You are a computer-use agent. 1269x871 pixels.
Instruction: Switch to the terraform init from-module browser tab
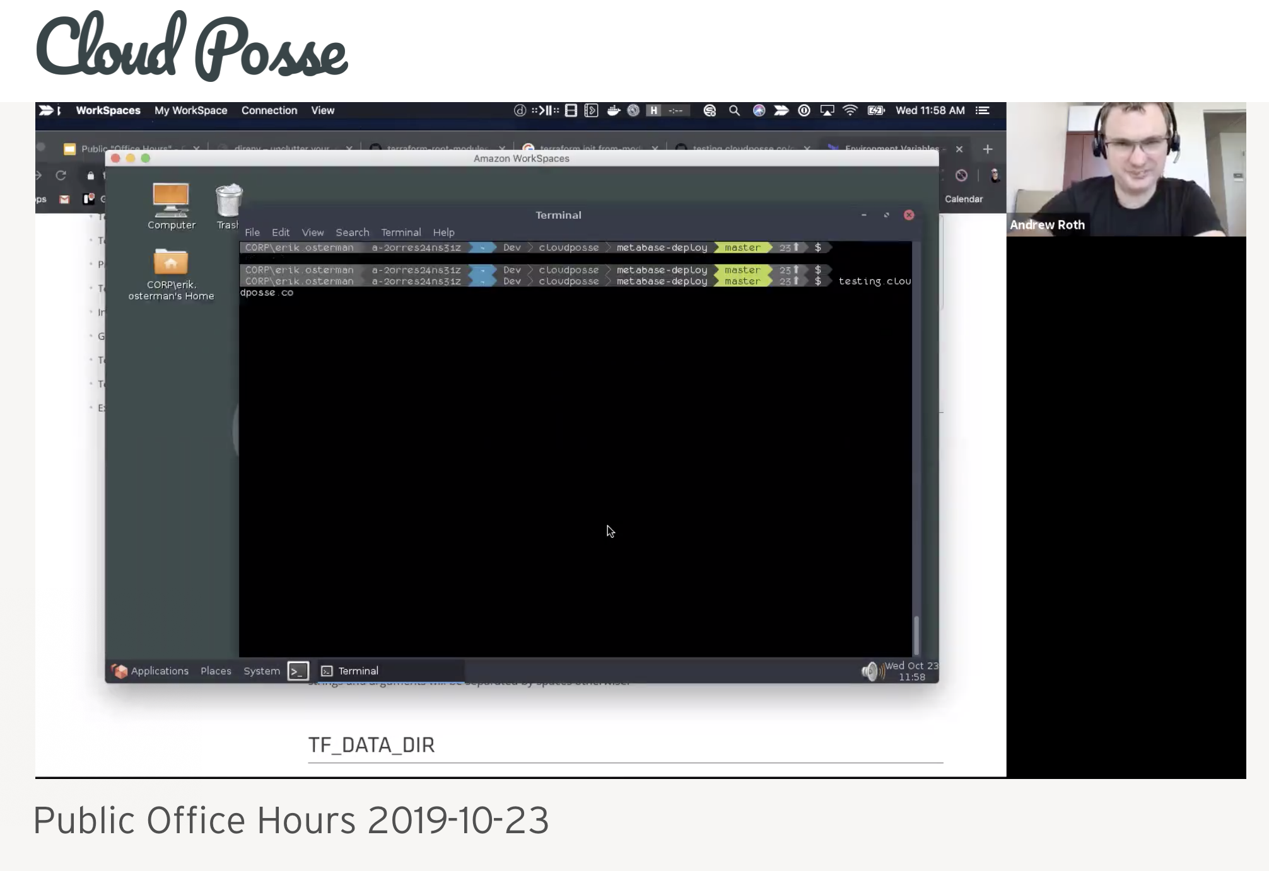coord(590,149)
